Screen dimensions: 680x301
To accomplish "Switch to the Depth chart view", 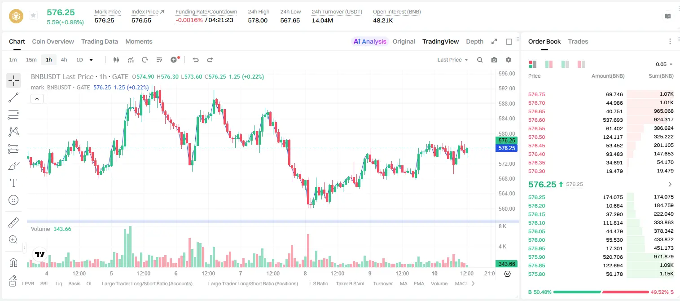I will 474,41.
